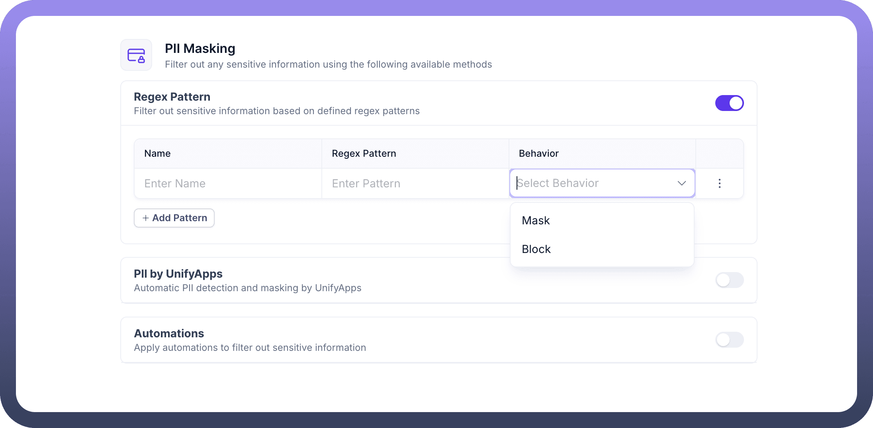Enable the PII by UnifyApps toggle

pos(729,280)
